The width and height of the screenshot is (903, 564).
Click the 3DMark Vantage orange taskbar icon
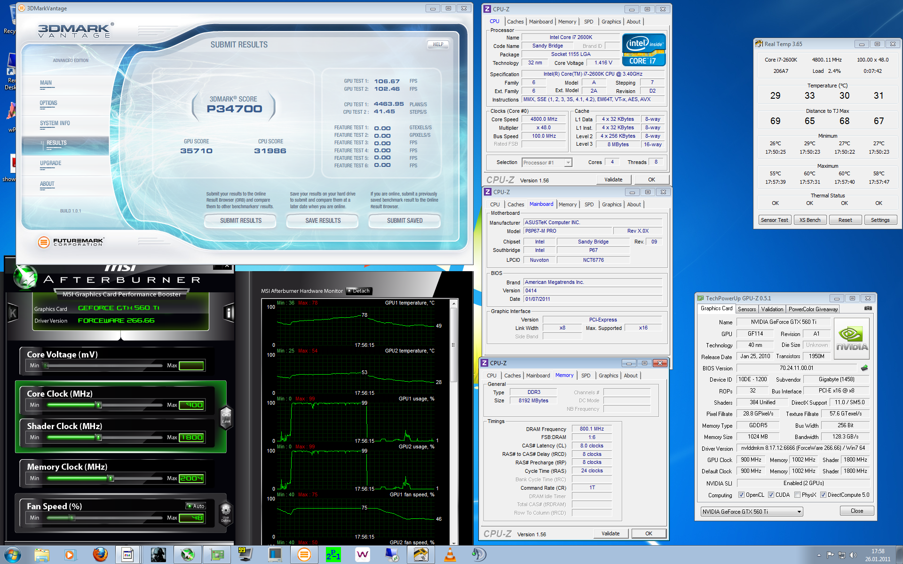[x=304, y=555]
